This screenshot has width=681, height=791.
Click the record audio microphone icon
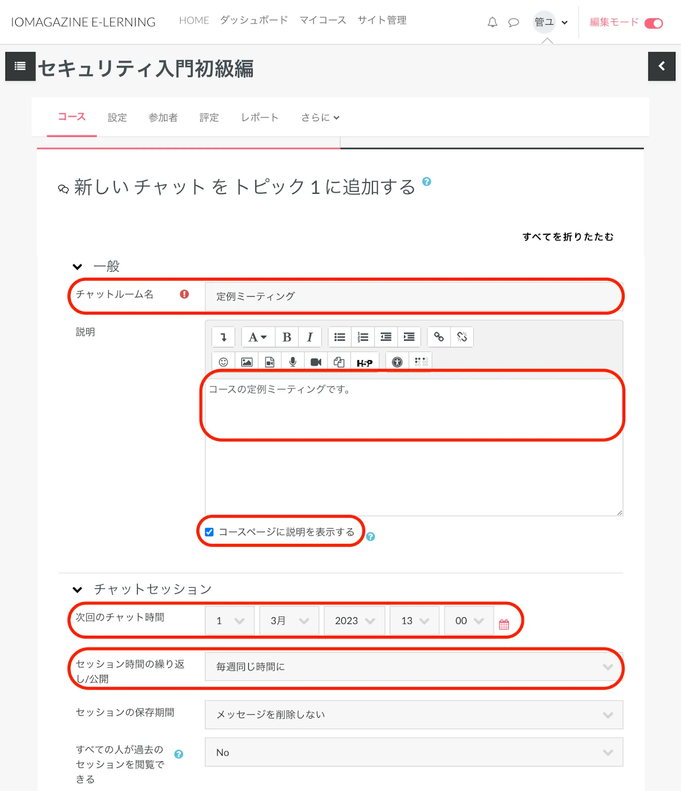click(293, 362)
